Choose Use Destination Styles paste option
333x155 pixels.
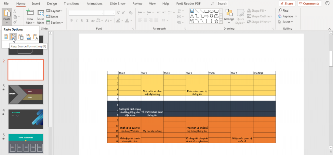(x=6, y=37)
